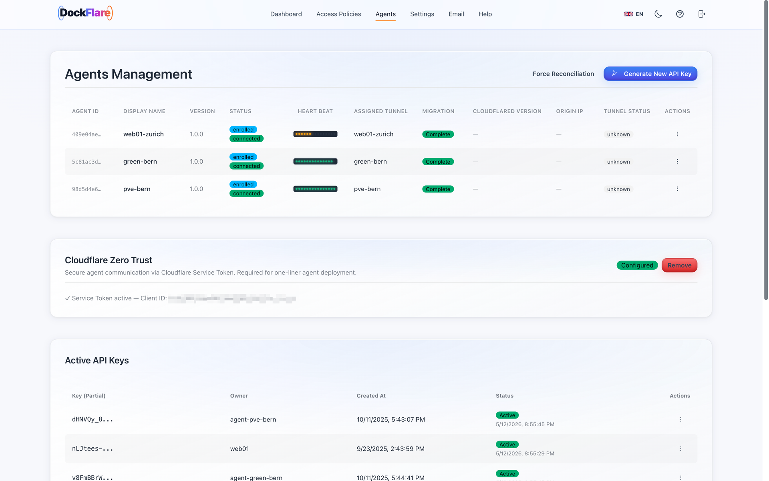The image size is (769, 481).
Task: Click the enrolled badge for green-bern
Action: click(243, 157)
